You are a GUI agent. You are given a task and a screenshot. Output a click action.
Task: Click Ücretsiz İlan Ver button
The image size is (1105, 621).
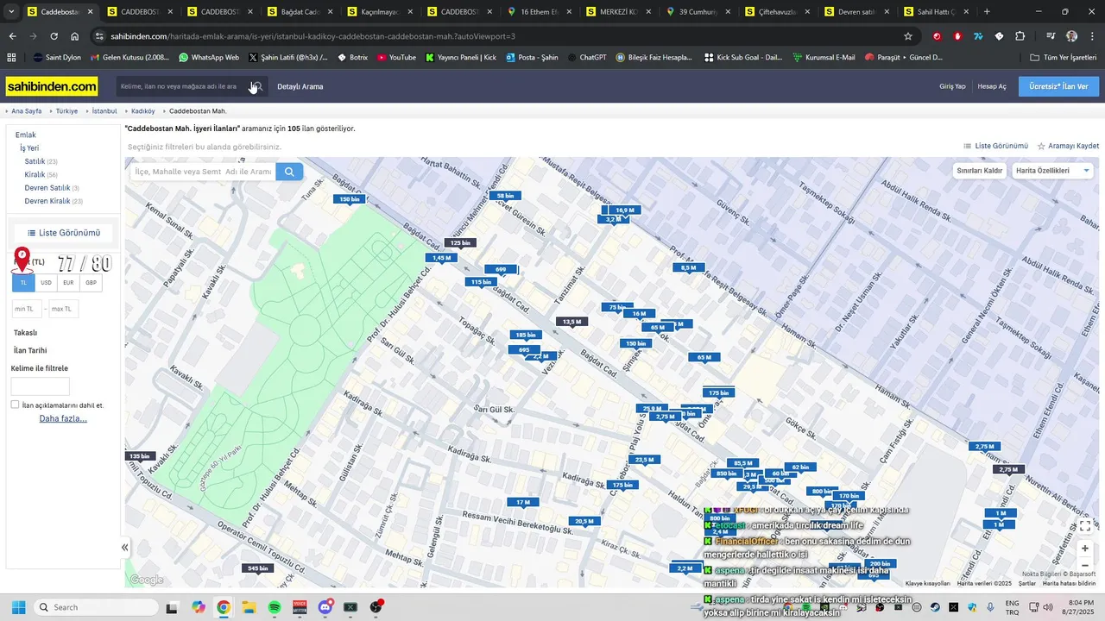coord(1058,86)
